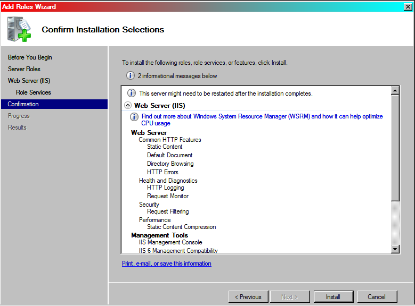Click 'Health and Diagnostics' entry
This screenshot has width=415, height=306.
tap(168, 181)
